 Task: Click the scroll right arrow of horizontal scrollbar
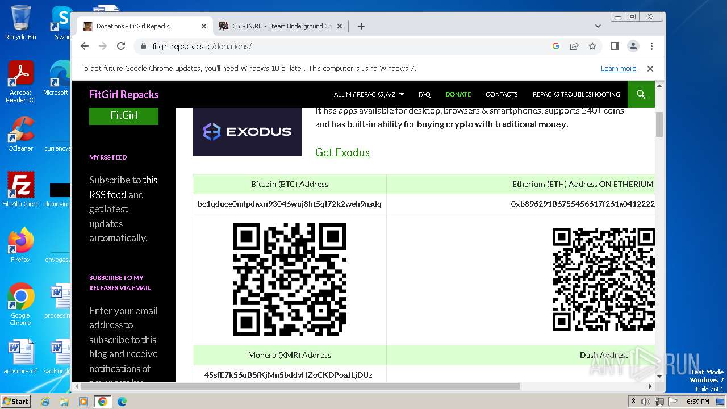[650, 386]
